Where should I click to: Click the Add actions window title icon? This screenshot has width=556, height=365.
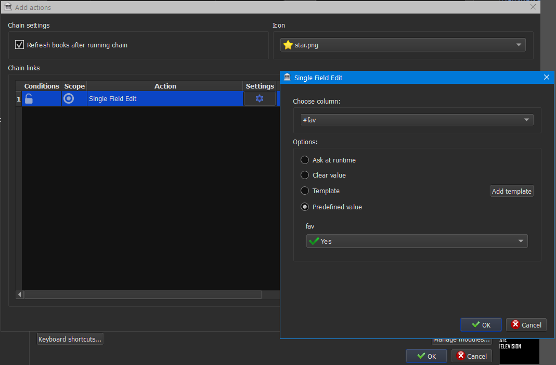click(x=8, y=7)
